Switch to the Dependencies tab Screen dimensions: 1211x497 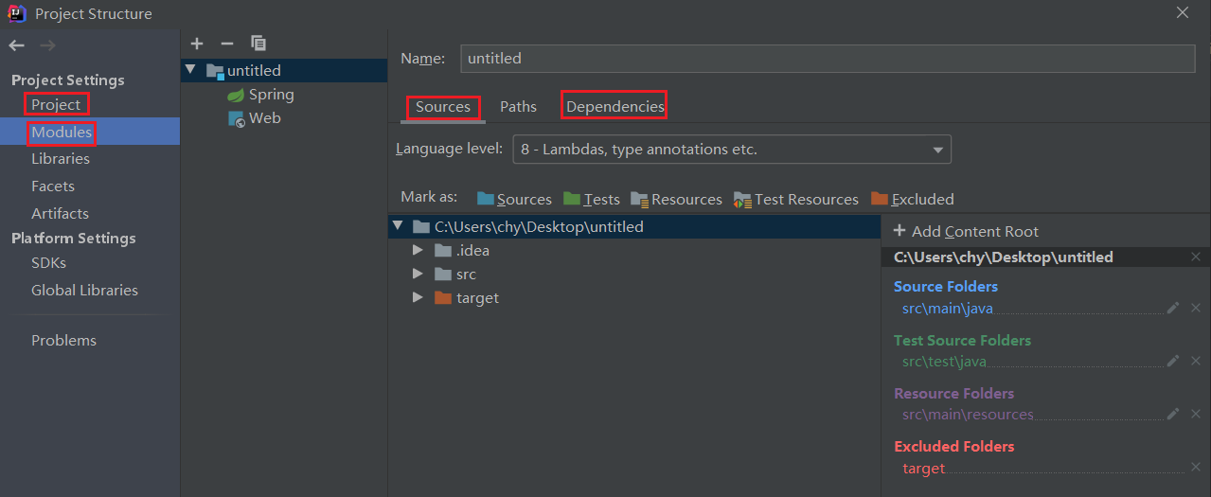[615, 106]
